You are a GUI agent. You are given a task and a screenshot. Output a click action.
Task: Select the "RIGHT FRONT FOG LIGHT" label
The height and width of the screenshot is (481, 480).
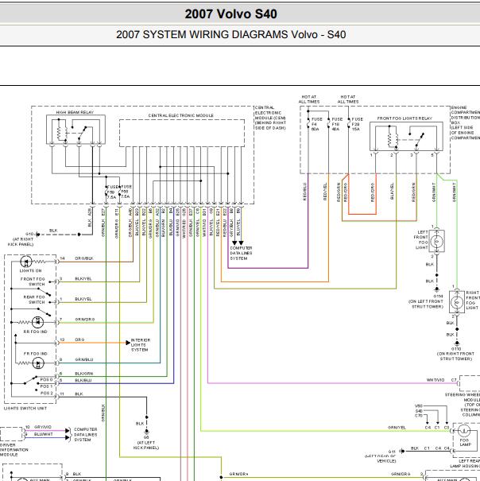pyautogui.click(x=473, y=301)
